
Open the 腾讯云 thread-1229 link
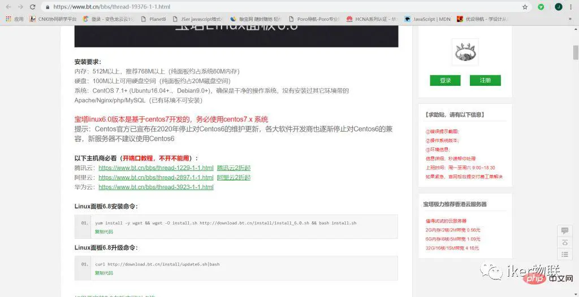[156, 168]
